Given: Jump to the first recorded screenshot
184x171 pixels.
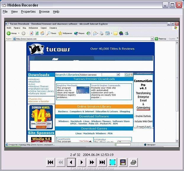Looking at the screenshot, I should (x=51, y=162).
